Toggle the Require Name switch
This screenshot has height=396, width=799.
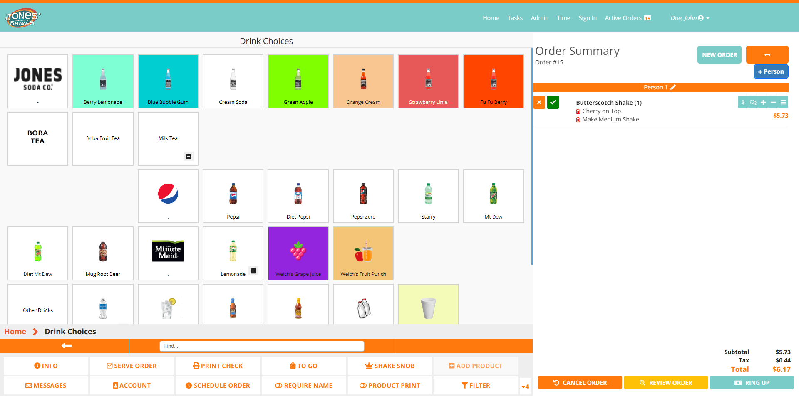click(304, 386)
